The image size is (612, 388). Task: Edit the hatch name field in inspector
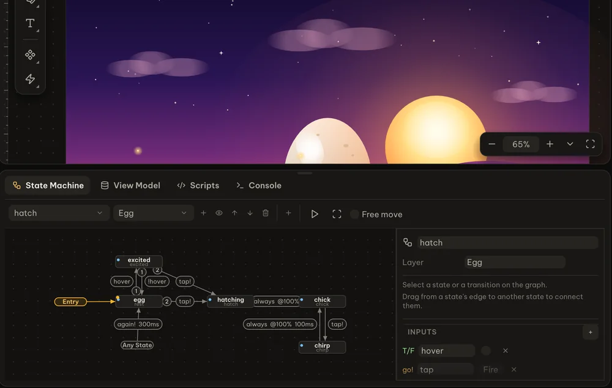[x=507, y=243]
